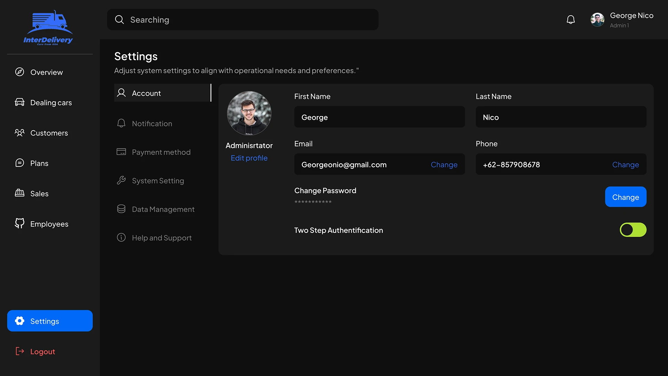The height and width of the screenshot is (376, 668).
Task: Select the Employees icon in sidebar
Action: 19,224
